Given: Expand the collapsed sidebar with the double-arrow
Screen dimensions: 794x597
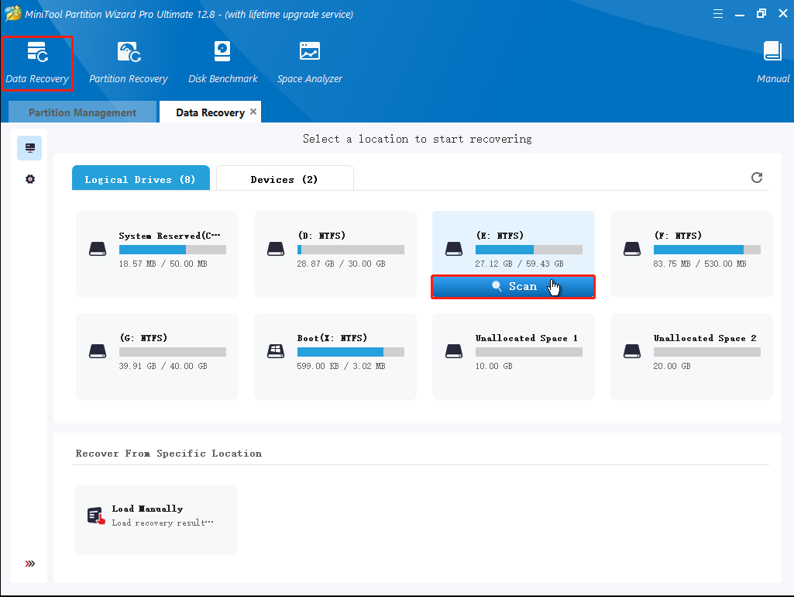Looking at the screenshot, I should [29, 564].
